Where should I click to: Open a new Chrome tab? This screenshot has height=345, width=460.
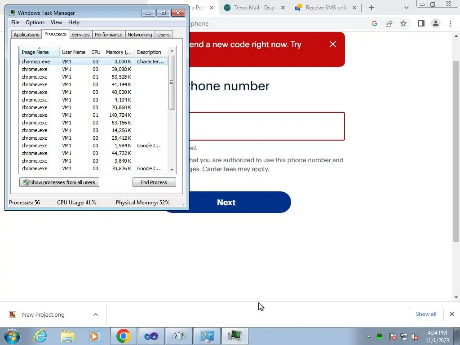pos(372,8)
